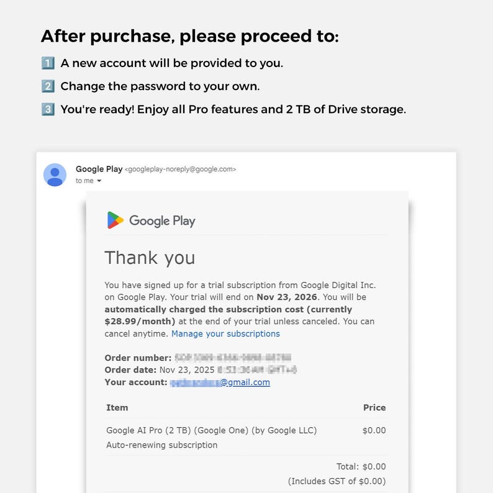Click the number 1 keycap emoji
Screen dimensions: 493x493
tap(48, 63)
